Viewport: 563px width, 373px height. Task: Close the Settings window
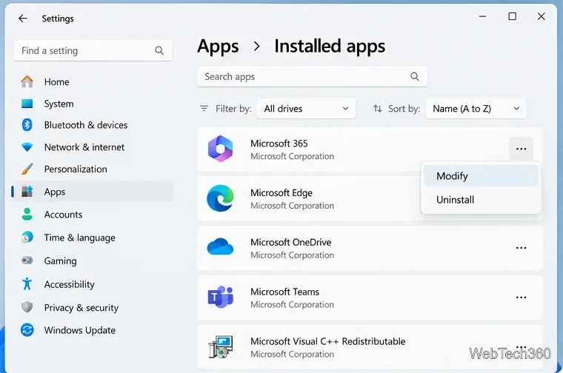(x=541, y=16)
